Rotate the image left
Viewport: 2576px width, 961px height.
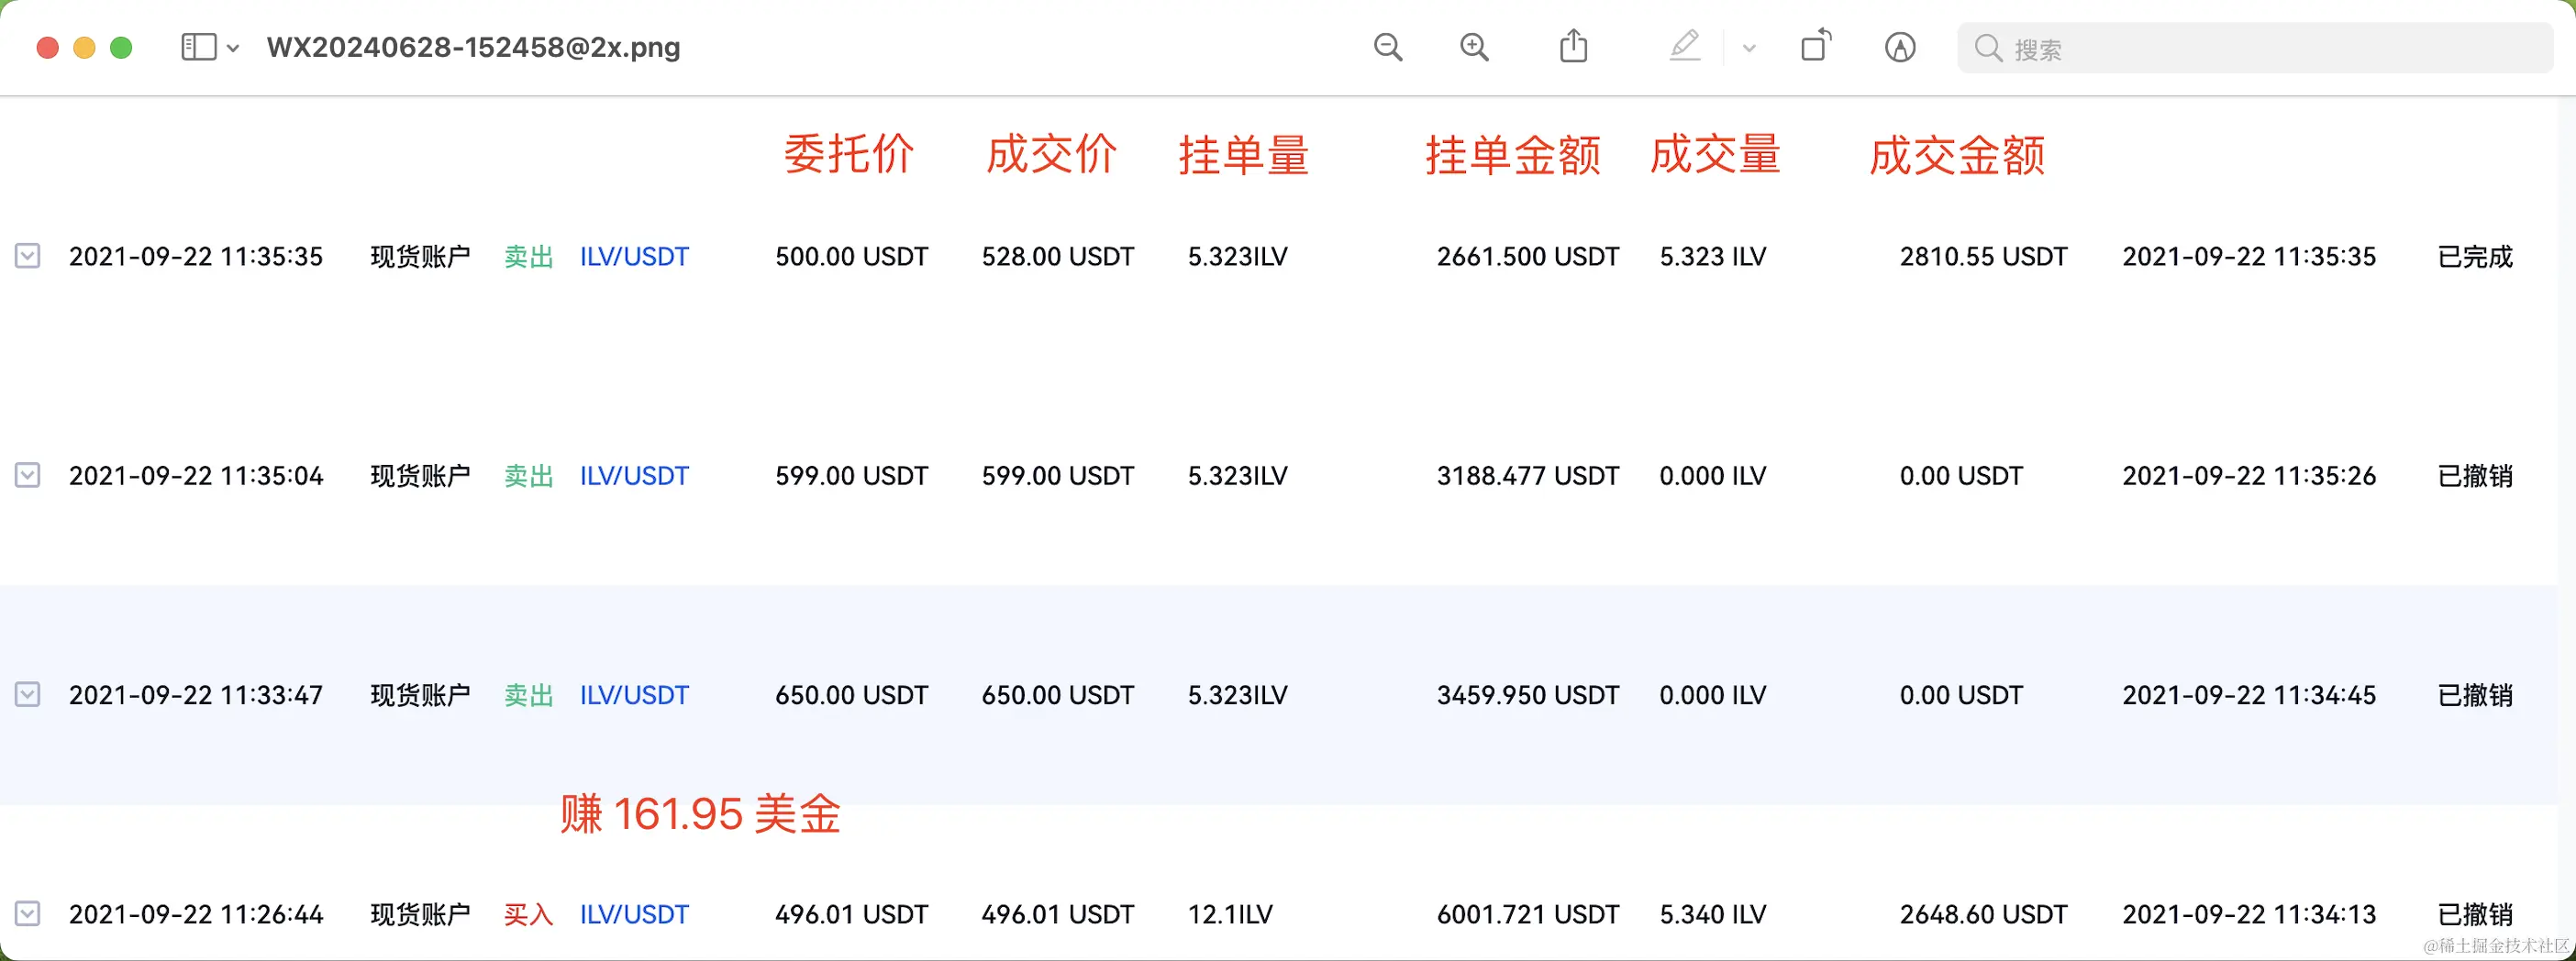click(x=1818, y=47)
